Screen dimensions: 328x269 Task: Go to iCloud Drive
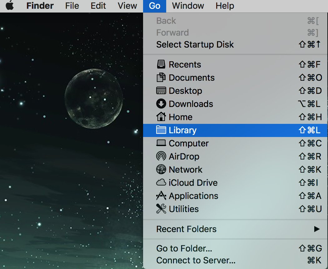click(235, 183)
